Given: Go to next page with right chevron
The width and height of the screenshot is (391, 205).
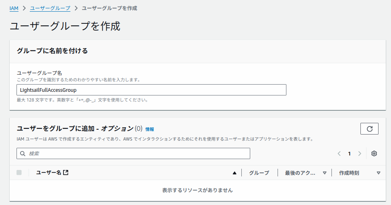Looking at the screenshot, I should pos(360,153).
